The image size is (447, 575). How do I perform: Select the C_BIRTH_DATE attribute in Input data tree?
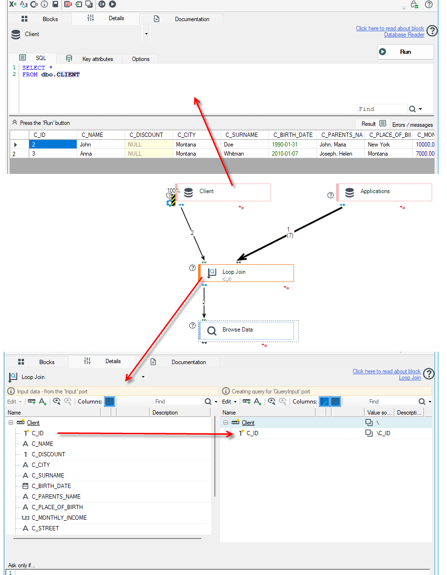pos(51,486)
